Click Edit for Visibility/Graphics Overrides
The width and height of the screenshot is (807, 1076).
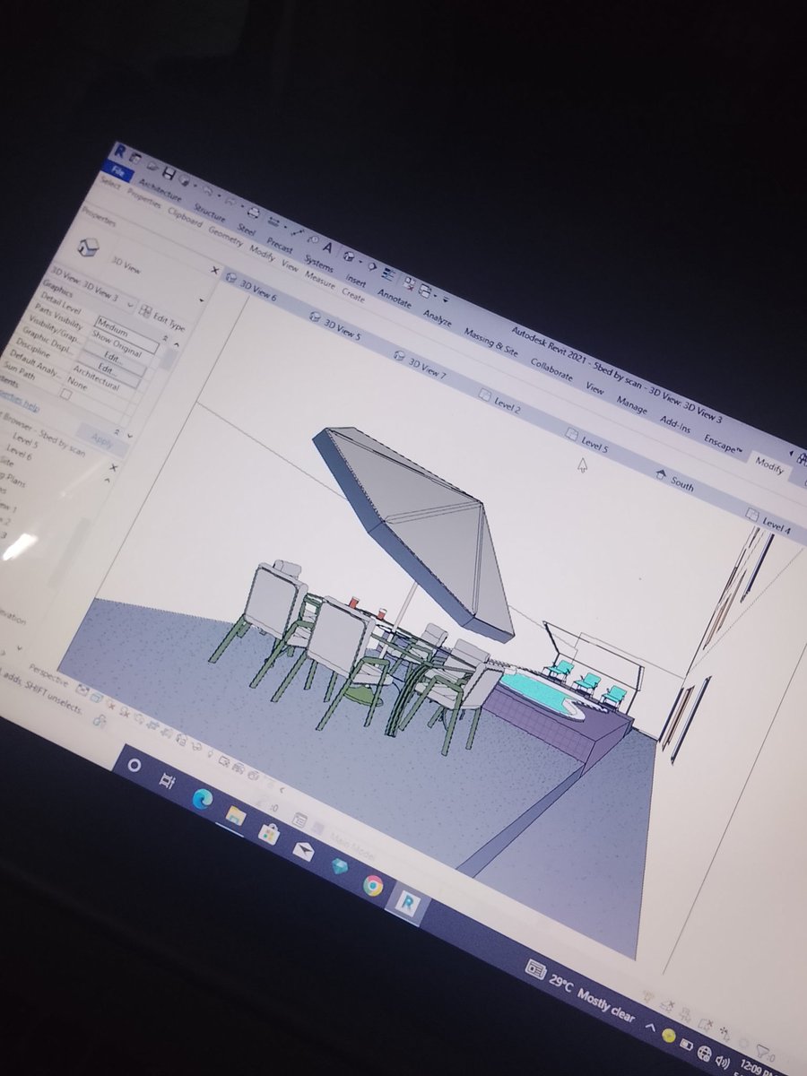pyautogui.click(x=113, y=356)
